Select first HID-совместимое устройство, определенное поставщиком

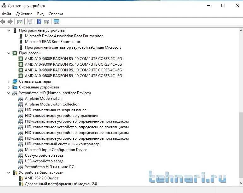click(x=77, y=121)
